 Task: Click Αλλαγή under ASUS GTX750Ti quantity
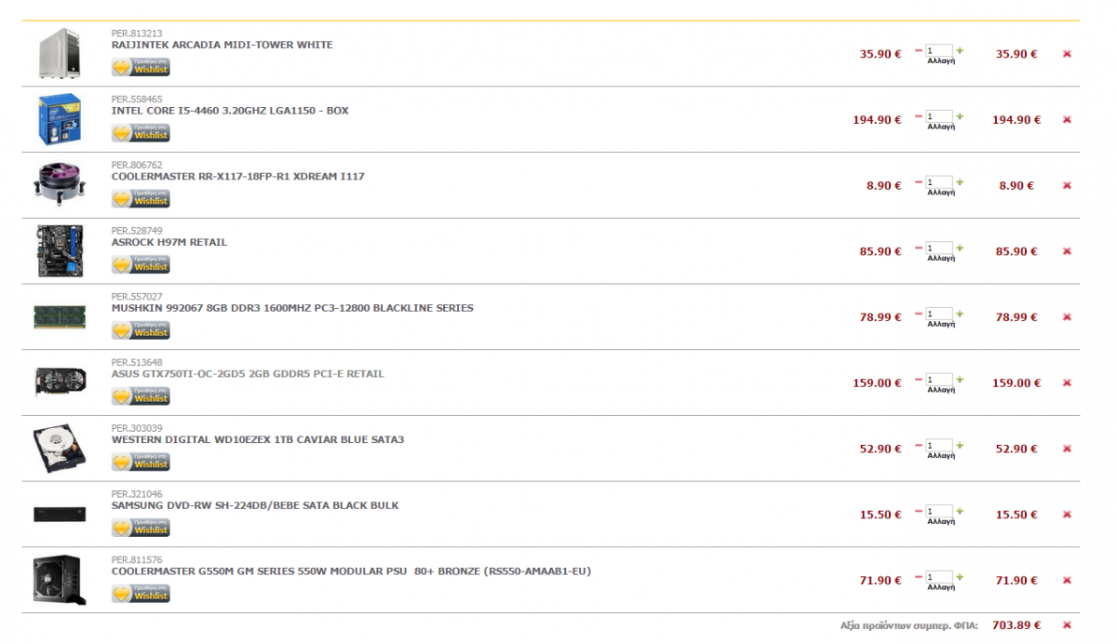coord(940,390)
